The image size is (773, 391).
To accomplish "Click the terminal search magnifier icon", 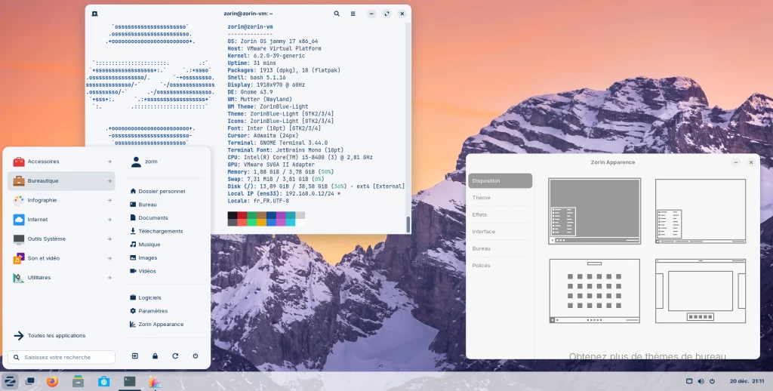I will (x=337, y=14).
